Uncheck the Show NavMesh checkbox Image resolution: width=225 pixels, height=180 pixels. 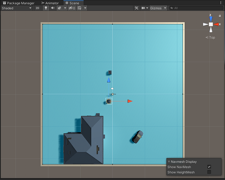[x=209, y=167]
